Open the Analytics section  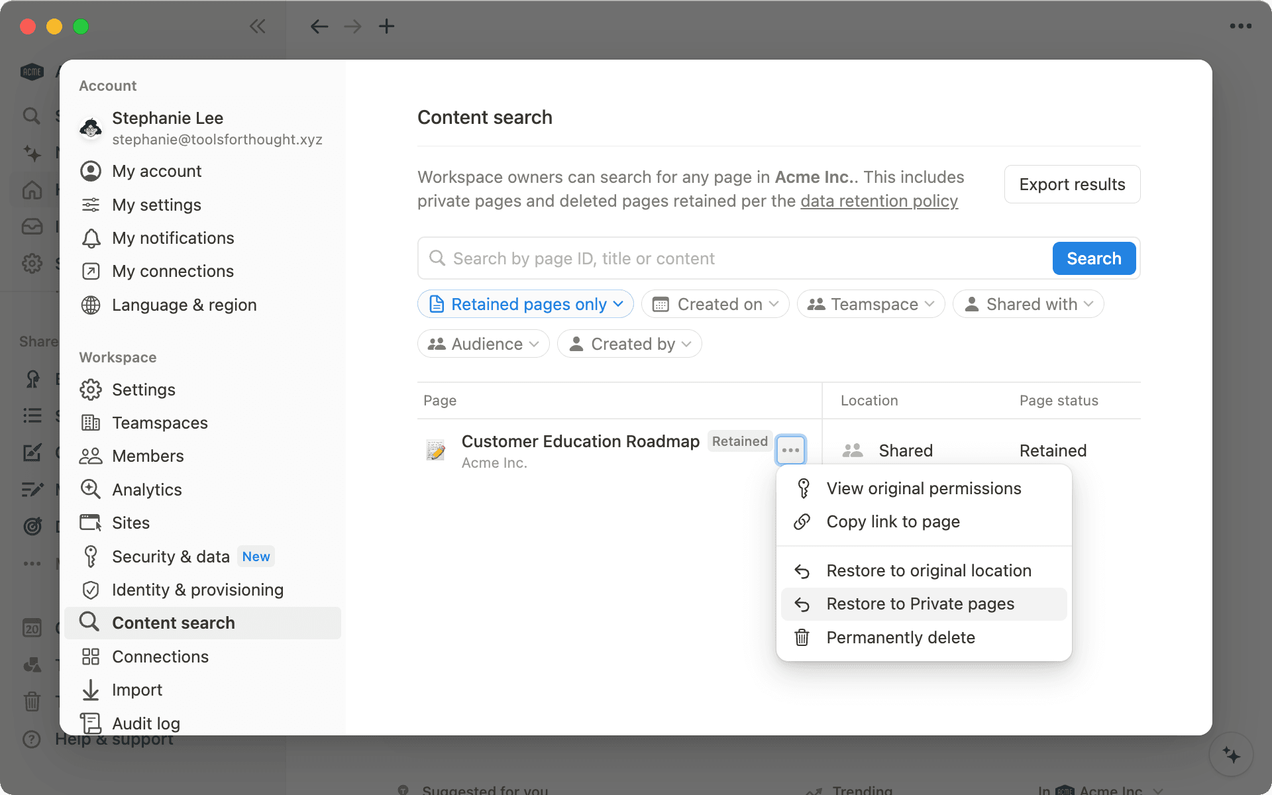pyautogui.click(x=147, y=490)
